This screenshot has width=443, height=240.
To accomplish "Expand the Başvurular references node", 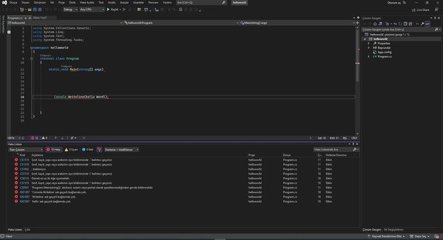I will click(x=369, y=47).
